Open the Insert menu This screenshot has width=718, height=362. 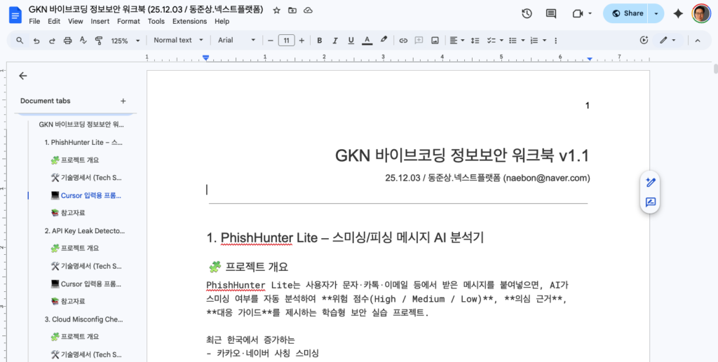coord(100,22)
